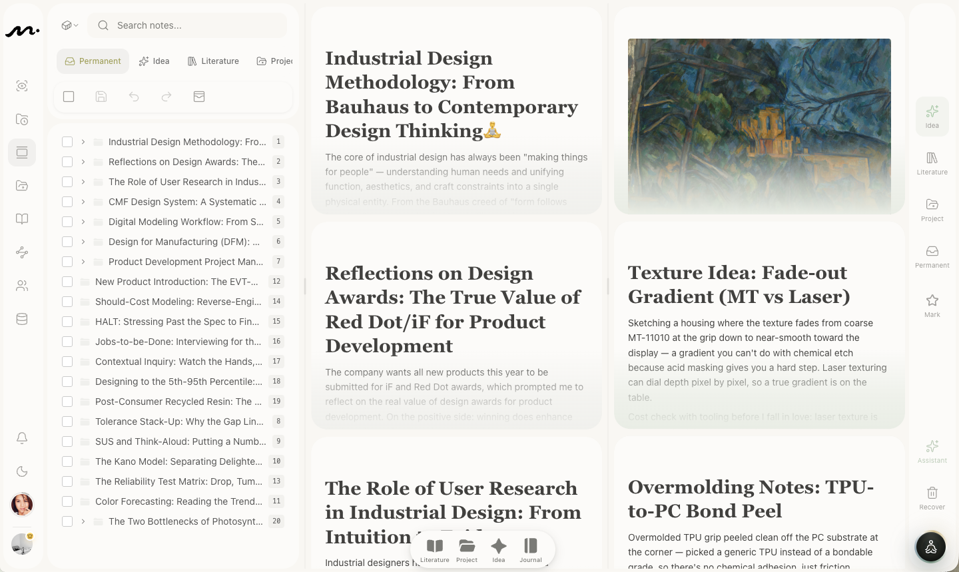Click Literature in bottom floating dock
Image resolution: width=959 pixels, height=572 pixels.
435,551
